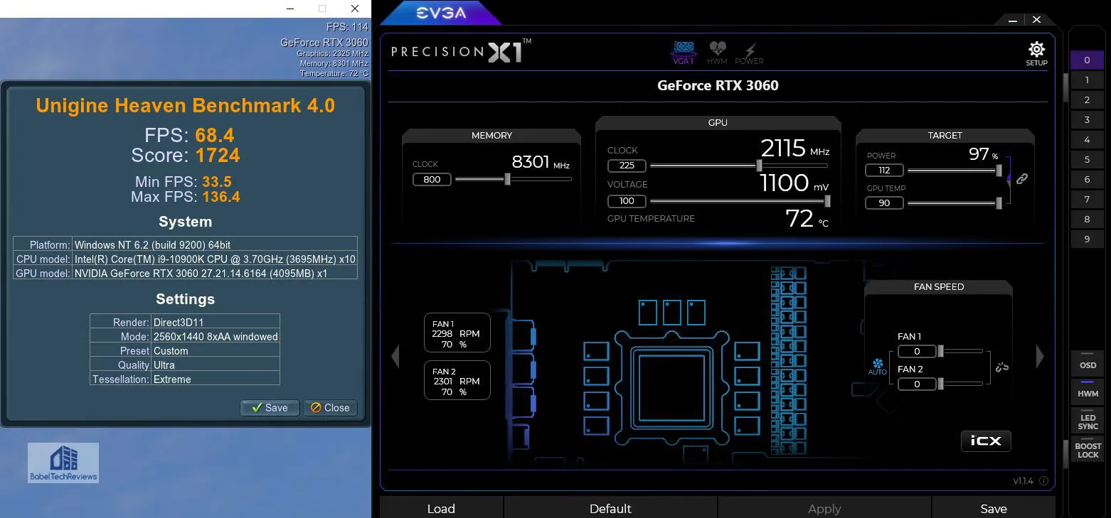
Task: Select profile slot 2
Action: click(1087, 100)
